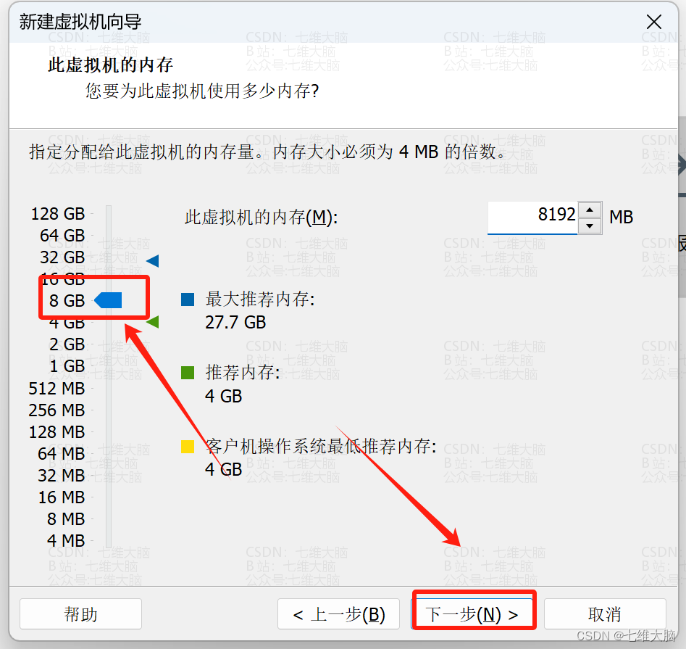The width and height of the screenshot is (686, 649).
Task: Click the 27.7 GB maximum memory value
Action: click(235, 323)
